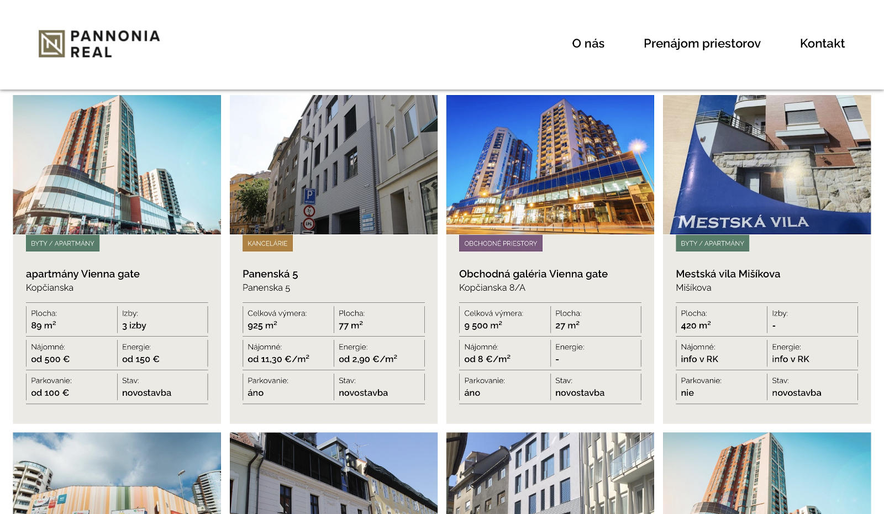Screen dimensions: 884x514
Task: Click info v RK under Energie
Action: [791, 359]
